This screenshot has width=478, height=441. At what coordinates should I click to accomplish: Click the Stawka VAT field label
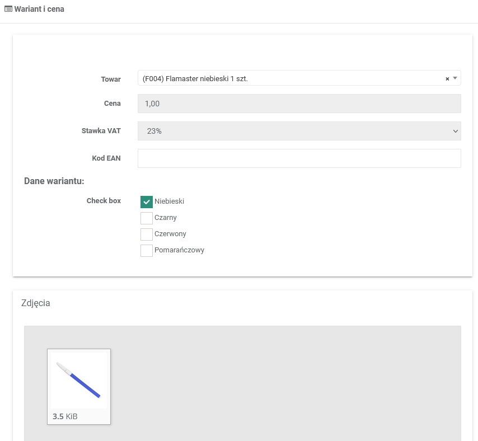101,131
